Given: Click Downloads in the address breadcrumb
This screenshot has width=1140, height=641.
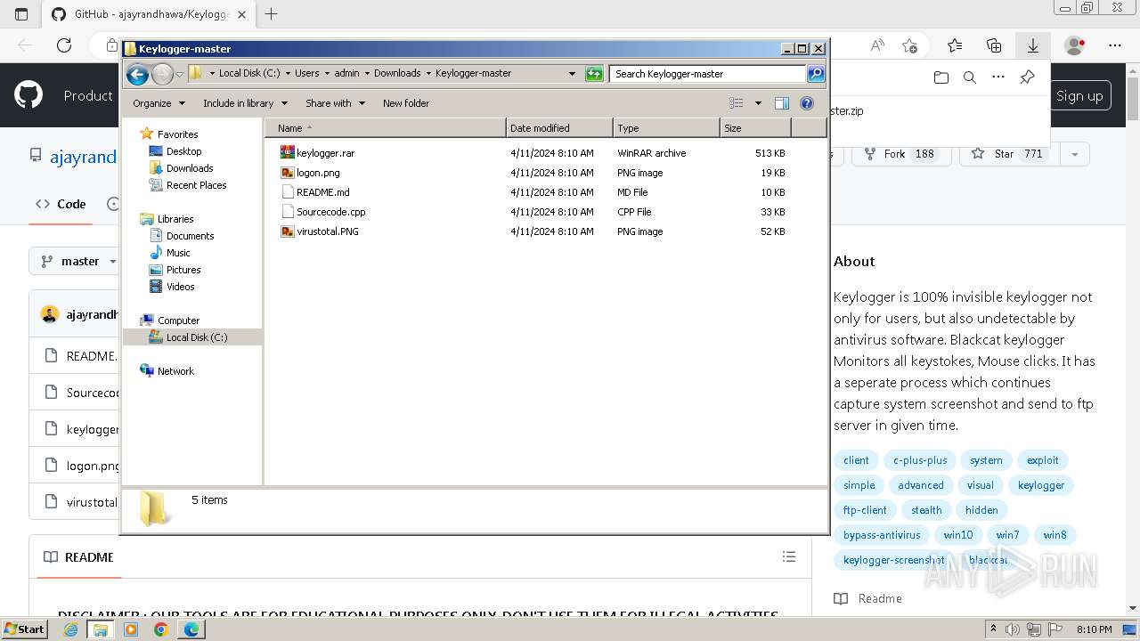Looking at the screenshot, I should (x=397, y=74).
